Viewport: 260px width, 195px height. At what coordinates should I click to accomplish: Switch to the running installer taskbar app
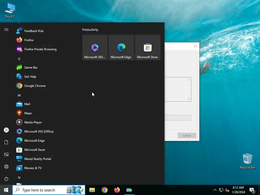tap(129, 190)
